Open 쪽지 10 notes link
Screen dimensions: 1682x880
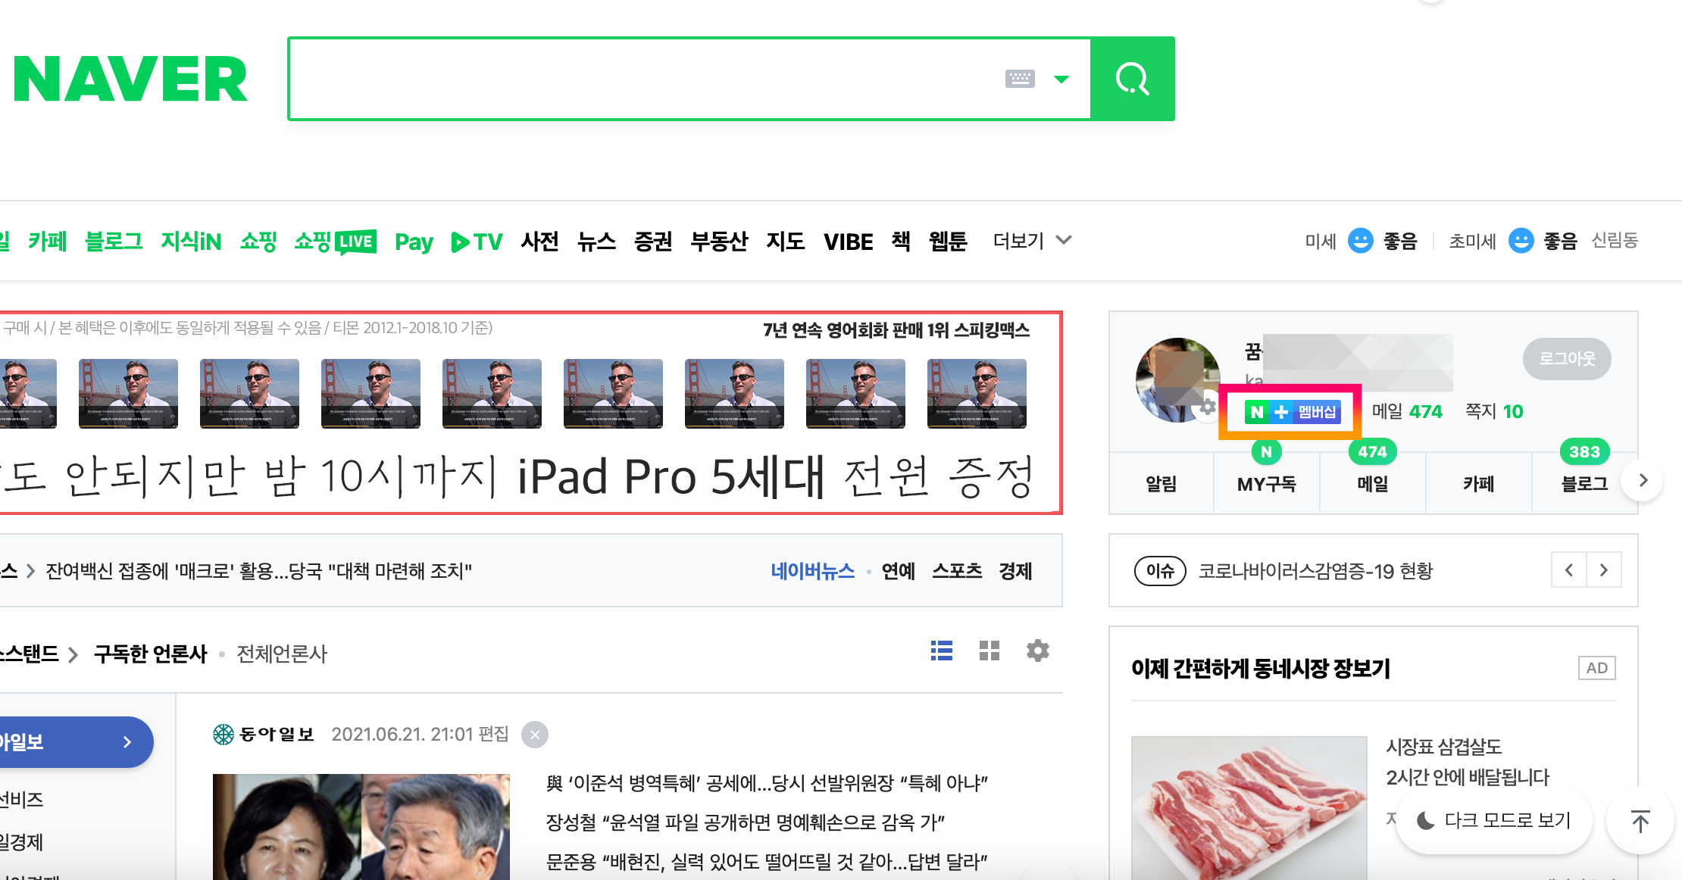point(1494,411)
